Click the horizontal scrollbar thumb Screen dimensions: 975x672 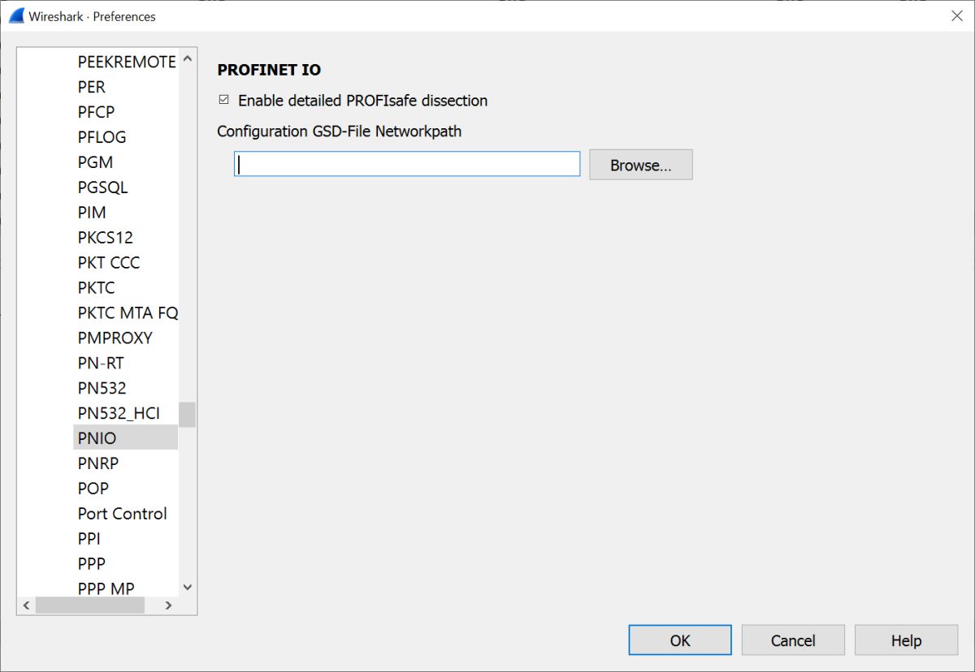pos(90,605)
